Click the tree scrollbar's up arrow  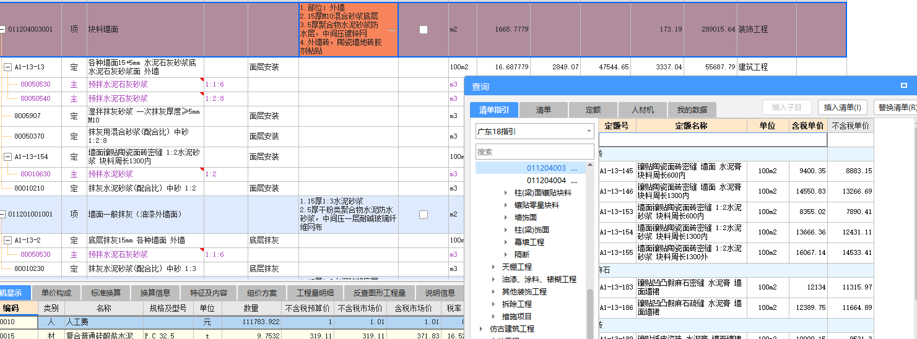pos(589,166)
